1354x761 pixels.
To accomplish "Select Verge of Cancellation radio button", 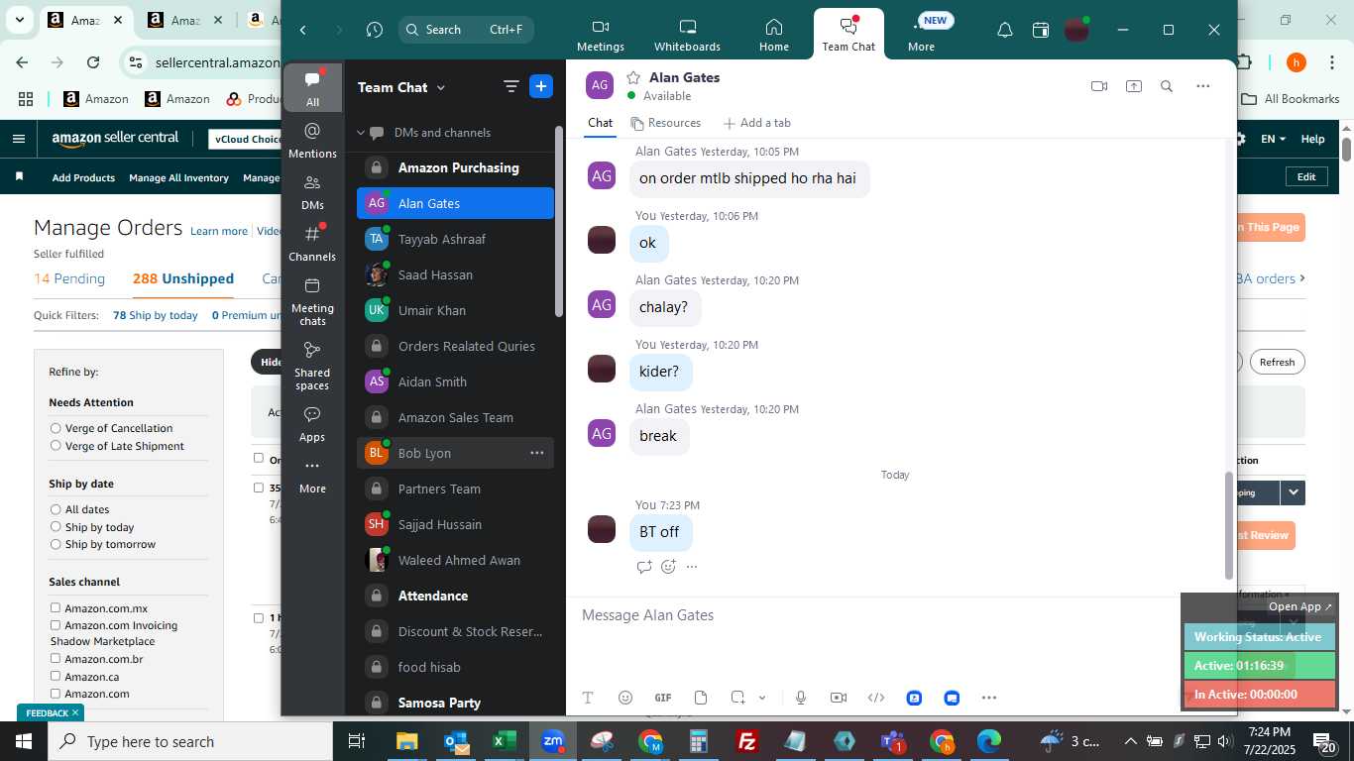I will pos(56,428).
